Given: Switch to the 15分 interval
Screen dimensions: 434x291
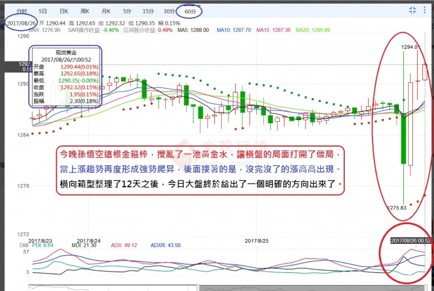Looking at the screenshot, I should 148,11.
